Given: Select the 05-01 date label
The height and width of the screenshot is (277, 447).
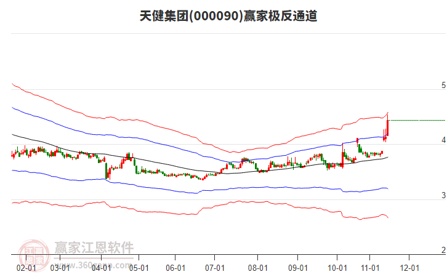Looking at the screenshot, I should point(139,268).
